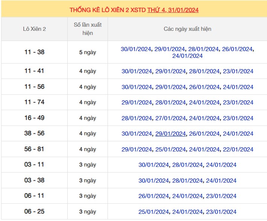Open the THỨ 4, 31/01/2024 header link

point(173,10)
